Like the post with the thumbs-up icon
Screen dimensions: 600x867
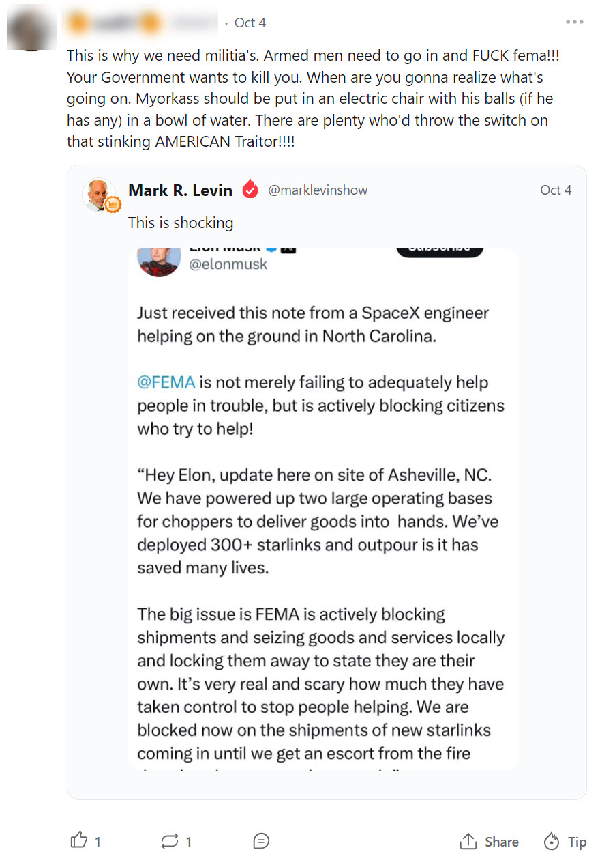(79, 840)
